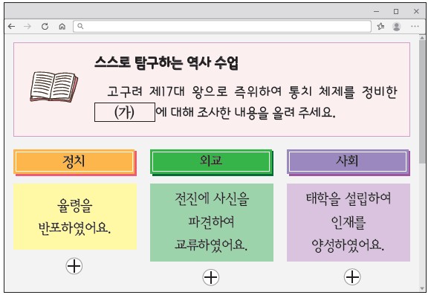Image resolution: width=431 pixels, height=295 pixels.
Task: Click the browser forward arrow
Action: (x=27, y=27)
